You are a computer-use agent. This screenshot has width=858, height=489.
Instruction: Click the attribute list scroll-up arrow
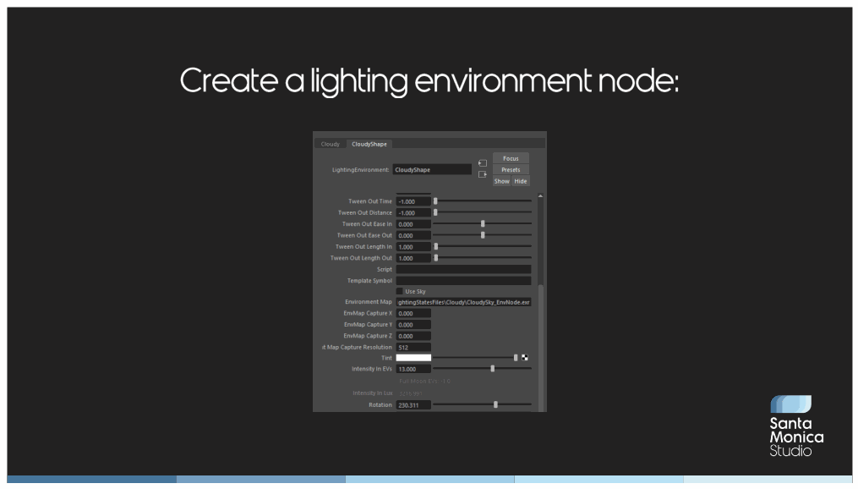(541, 196)
